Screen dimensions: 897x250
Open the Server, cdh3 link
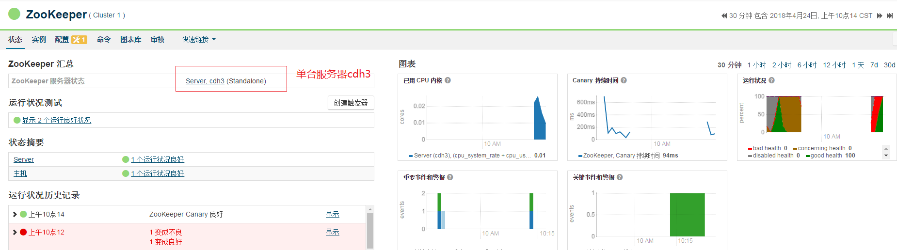point(205,81)
